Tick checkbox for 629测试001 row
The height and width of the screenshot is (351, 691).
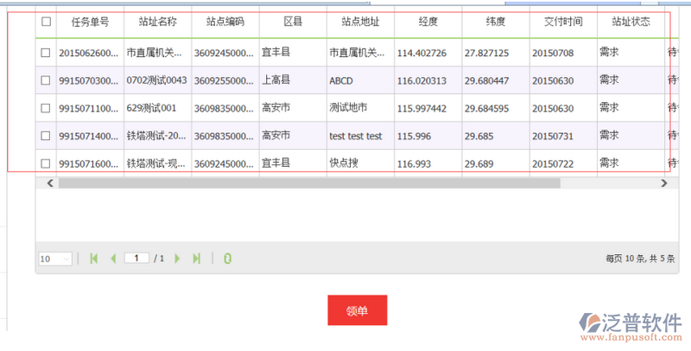[x=46, y=108]
